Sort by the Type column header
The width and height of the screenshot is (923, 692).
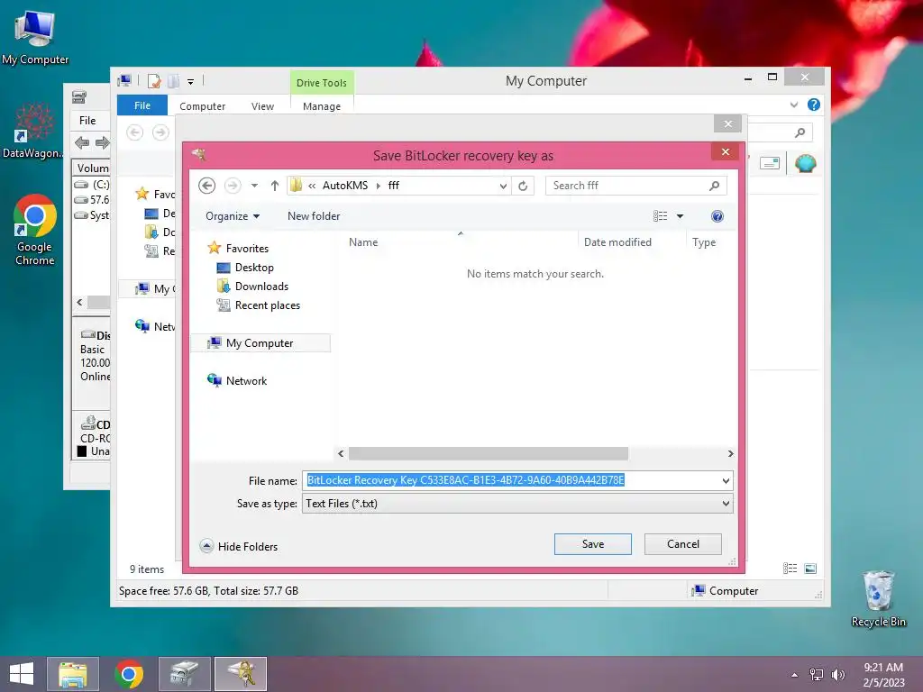pos(704,241)
